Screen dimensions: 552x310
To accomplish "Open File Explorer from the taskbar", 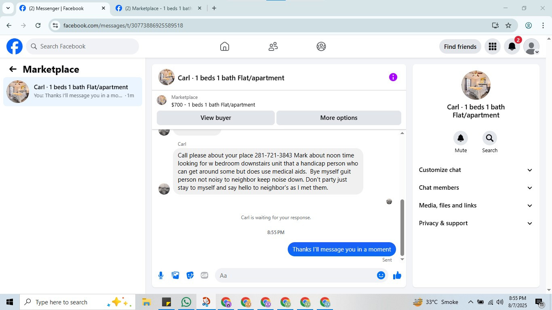I will (146, 302).
